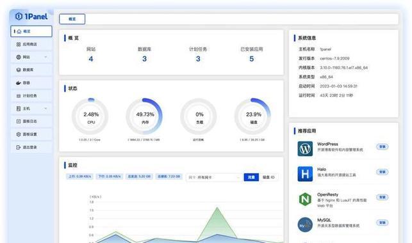Click the 网站 count 4
412x243 pixels.
click(91, 59)
